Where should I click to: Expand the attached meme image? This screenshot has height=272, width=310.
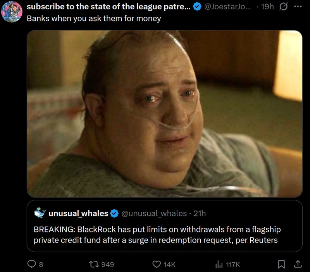click(164, 114)
